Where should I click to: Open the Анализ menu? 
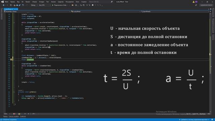[x=53, y=2]
